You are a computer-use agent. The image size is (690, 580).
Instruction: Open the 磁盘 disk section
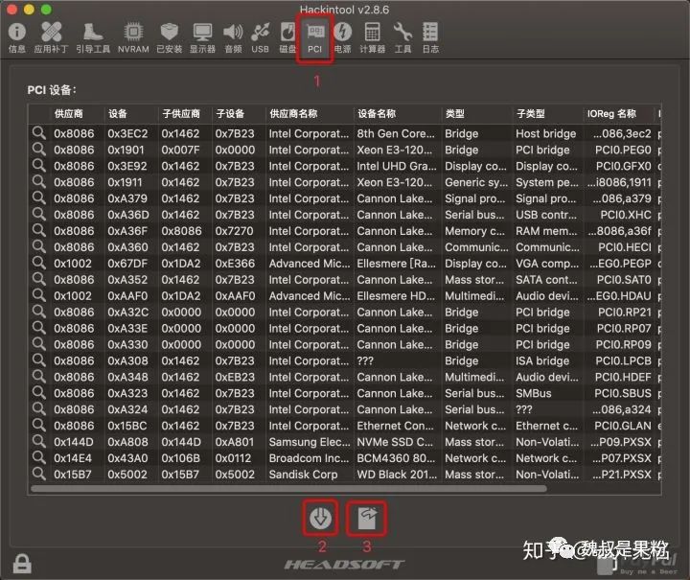point(287,37)
